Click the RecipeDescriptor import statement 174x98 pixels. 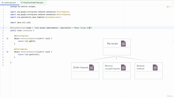tap(36, 17)
